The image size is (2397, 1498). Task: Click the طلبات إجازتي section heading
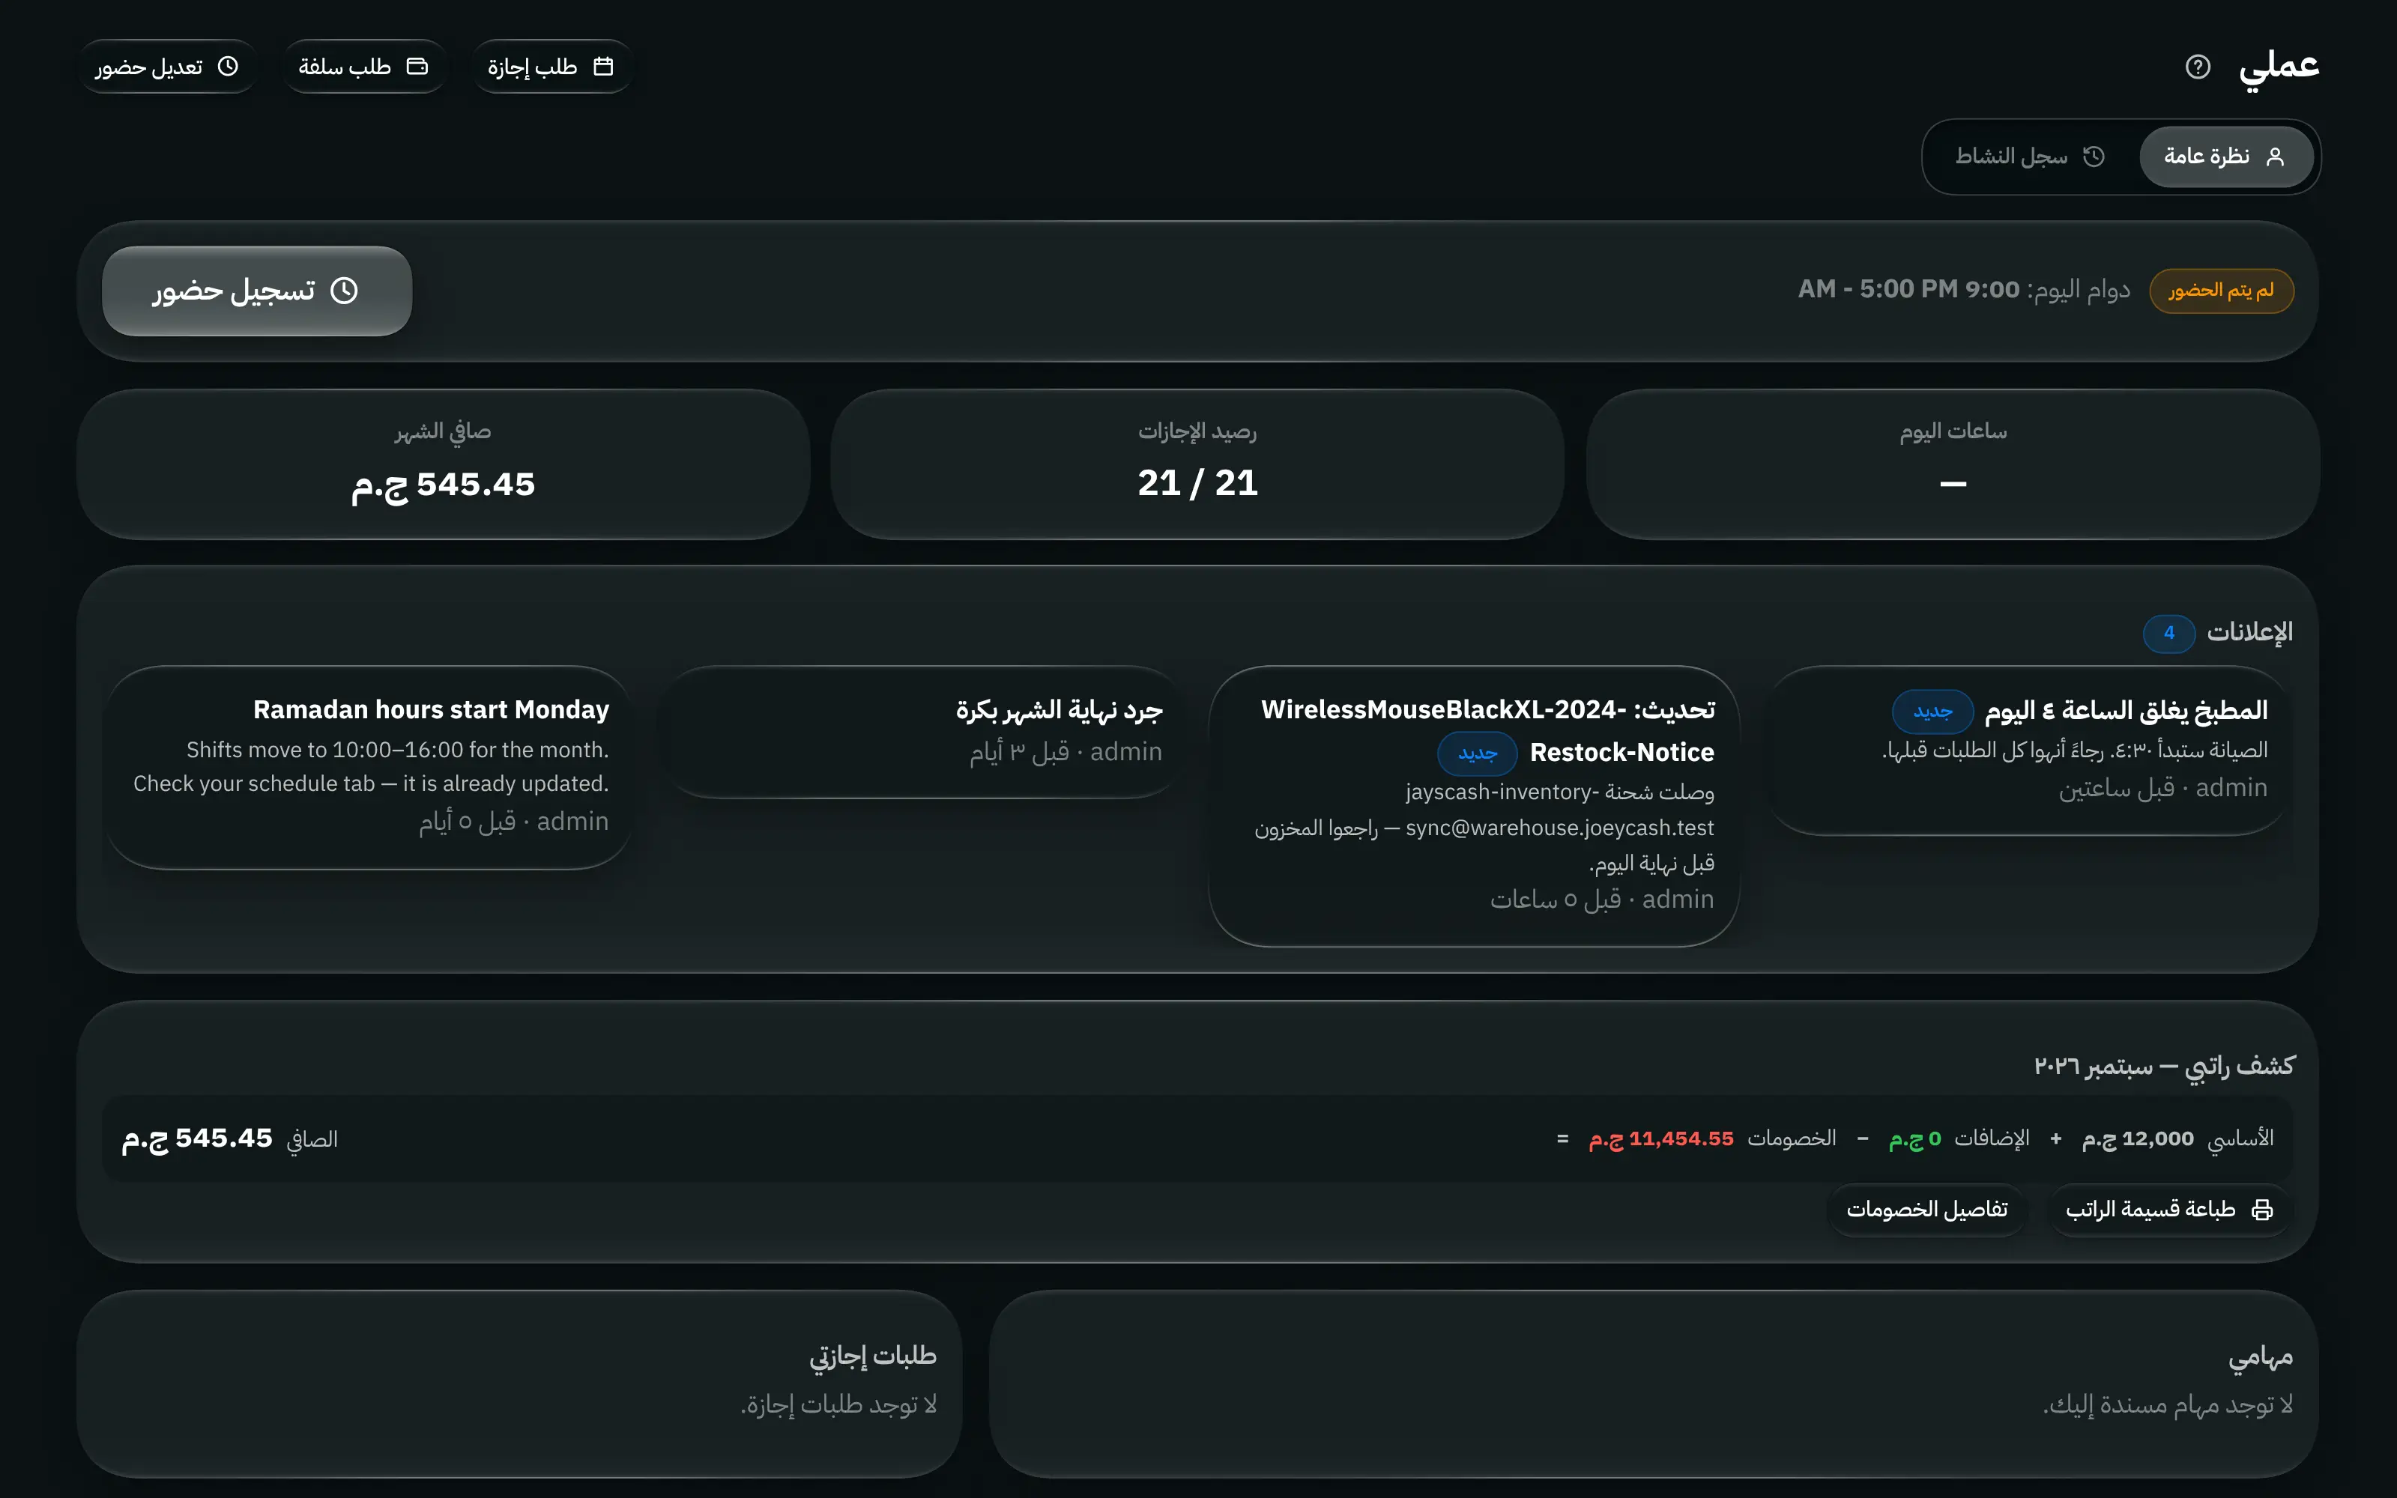[872, 1356]
